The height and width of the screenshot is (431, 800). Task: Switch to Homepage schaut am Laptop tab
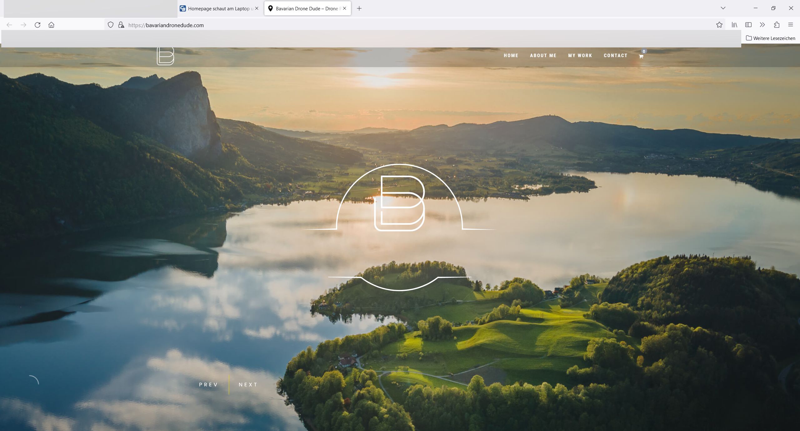tap(218, 9)
